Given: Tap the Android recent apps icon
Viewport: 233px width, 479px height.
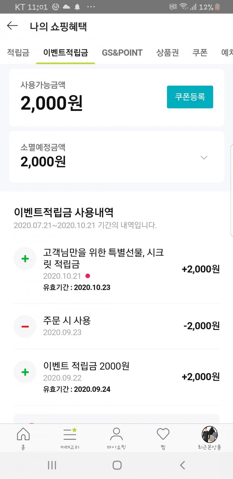Looking at the screenshot, I should 52,465.
